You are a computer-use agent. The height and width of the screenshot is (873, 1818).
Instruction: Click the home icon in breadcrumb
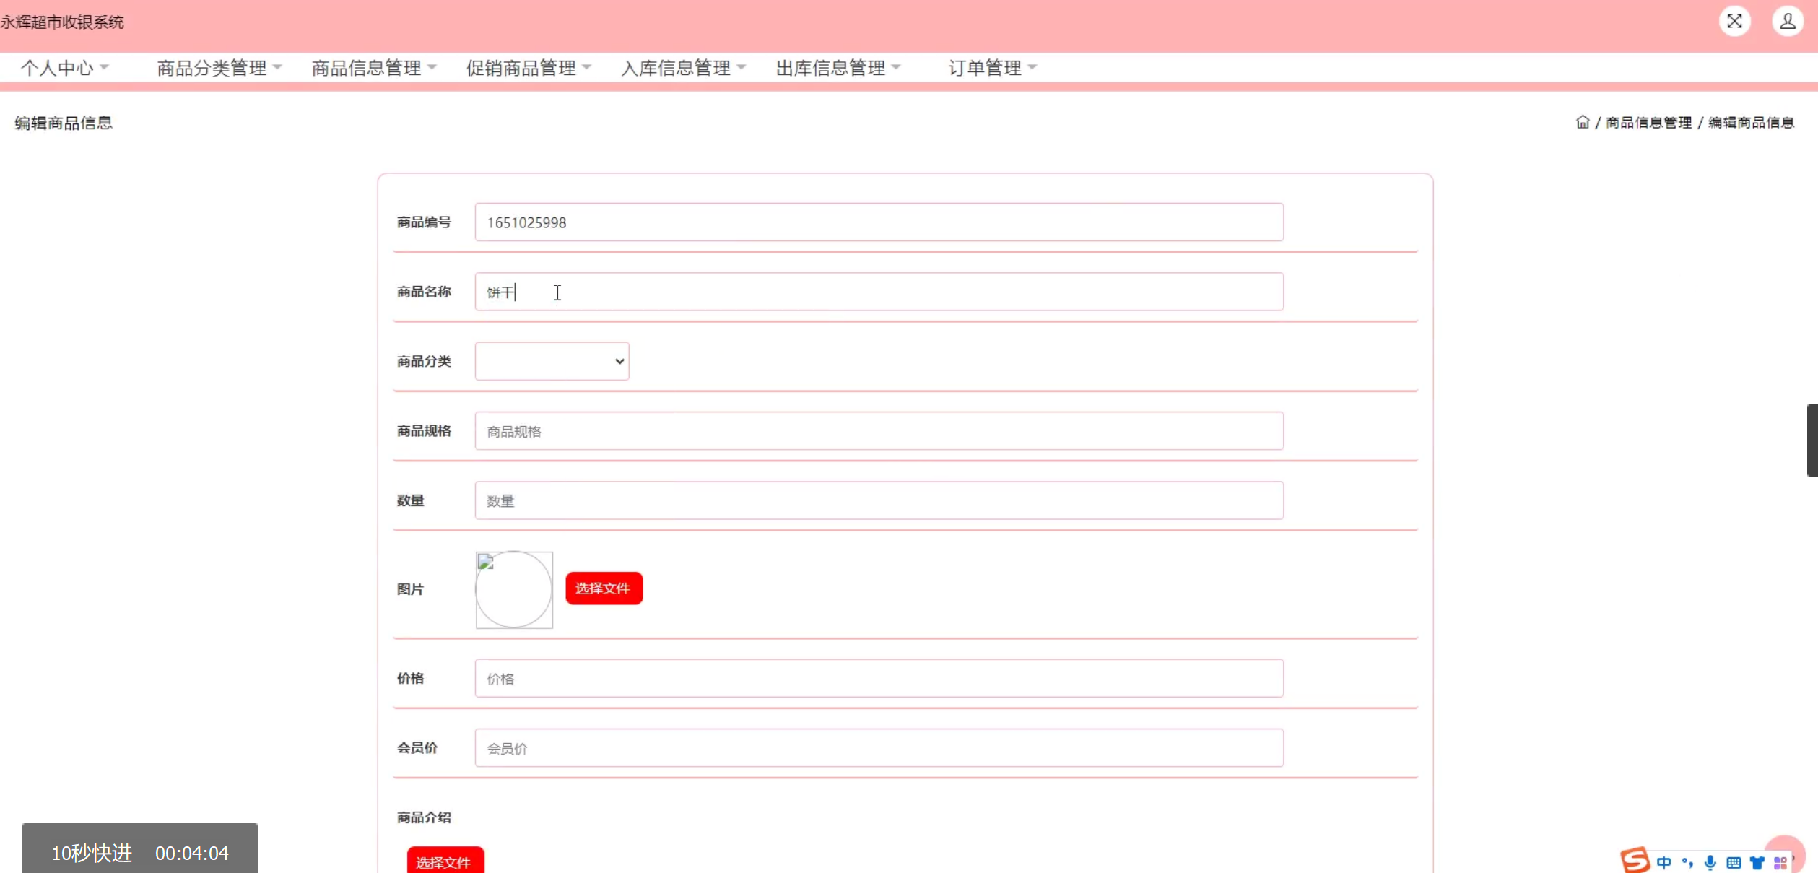coord(1582,122)
